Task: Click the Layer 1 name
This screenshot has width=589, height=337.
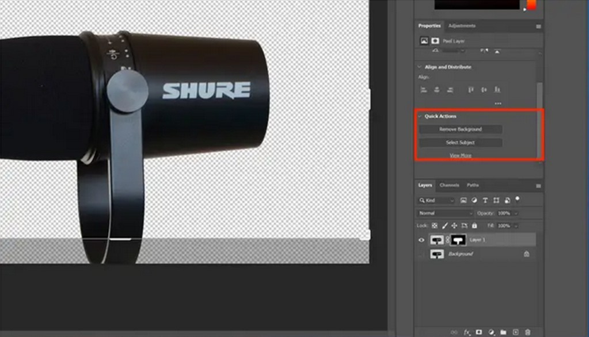Action: click(477, 240)
